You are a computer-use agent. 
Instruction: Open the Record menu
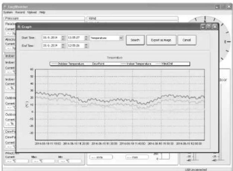click(20, 12)
